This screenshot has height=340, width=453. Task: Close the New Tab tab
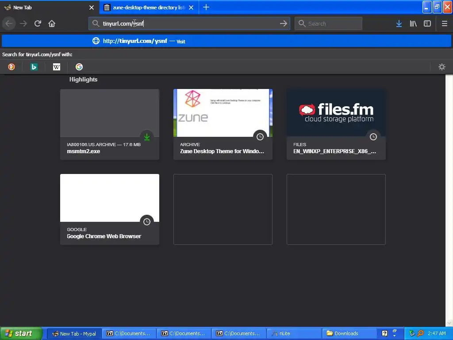click(x=92, y=8)
